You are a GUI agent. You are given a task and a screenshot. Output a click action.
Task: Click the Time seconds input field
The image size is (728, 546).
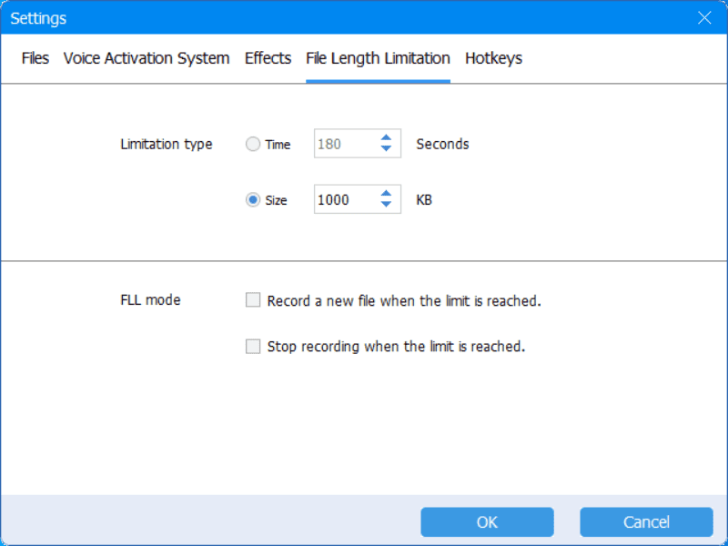tap(343, 144)
